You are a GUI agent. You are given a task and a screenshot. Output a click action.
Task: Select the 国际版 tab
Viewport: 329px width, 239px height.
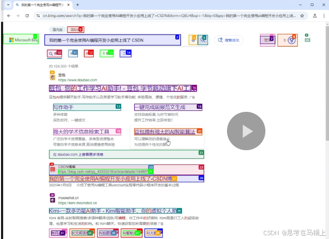tap(76, 30)
